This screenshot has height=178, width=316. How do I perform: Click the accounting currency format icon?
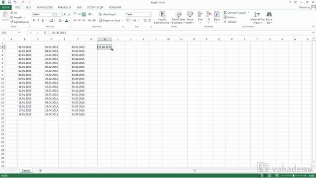128,20
